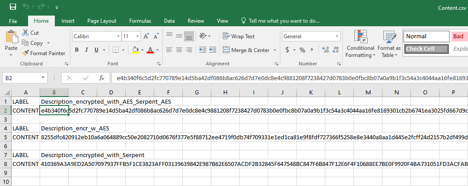Toggle Underline formatting
Image resolution: width=468 pixels, height=186 pixels.
coord(96,50)
